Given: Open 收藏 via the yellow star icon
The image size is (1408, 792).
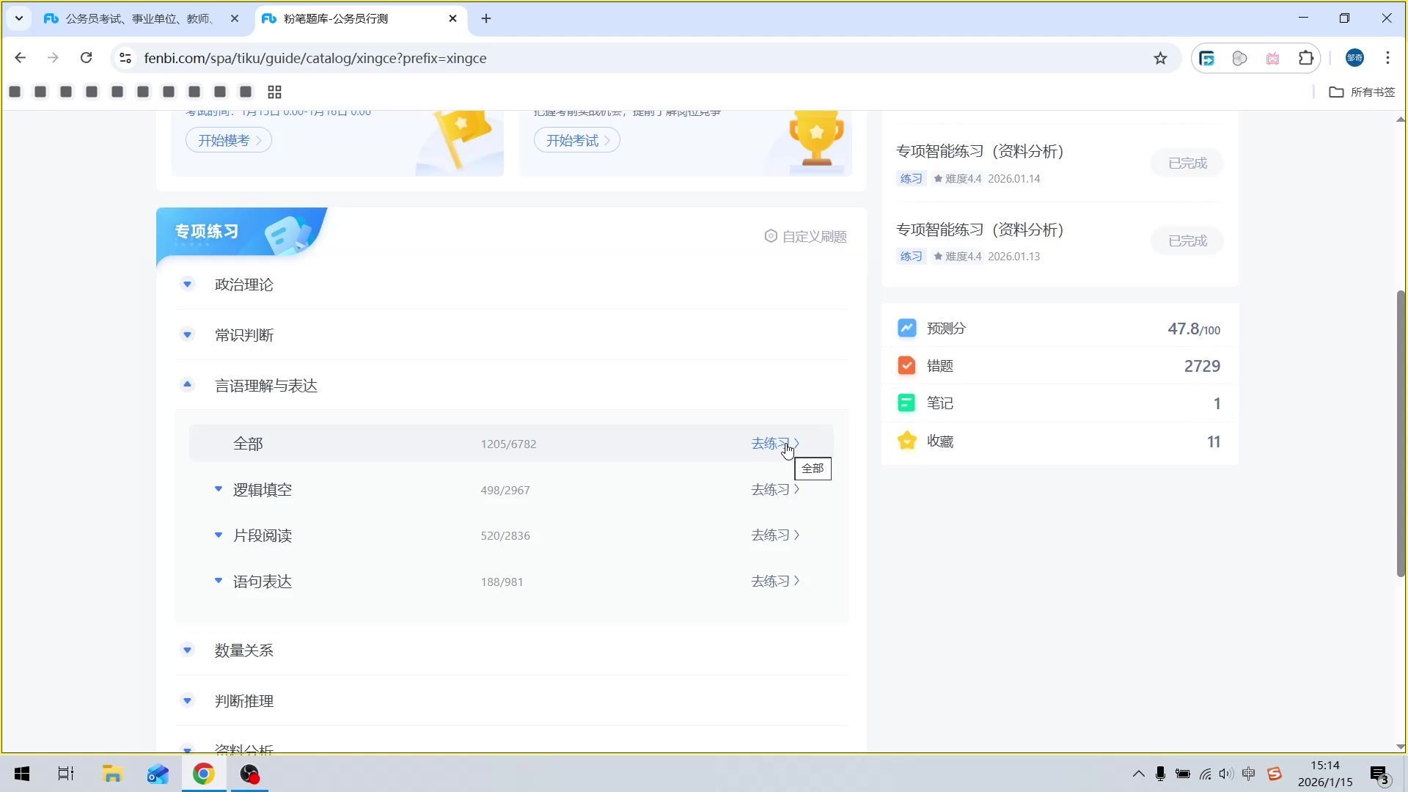Looking at the screenshot, I should click(906, 441).
